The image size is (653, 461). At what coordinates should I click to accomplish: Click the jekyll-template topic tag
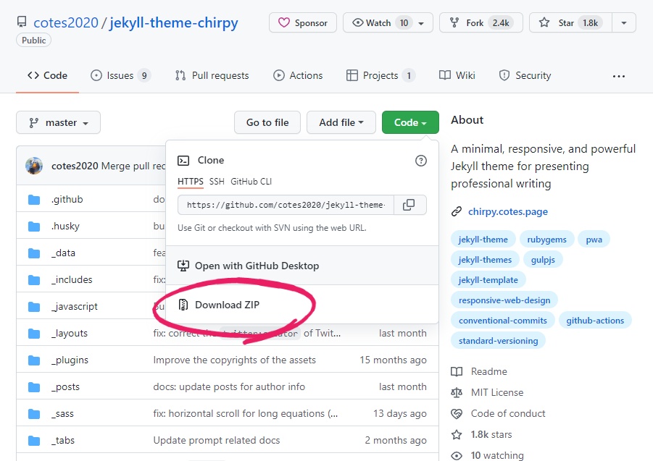coord(488,280)
